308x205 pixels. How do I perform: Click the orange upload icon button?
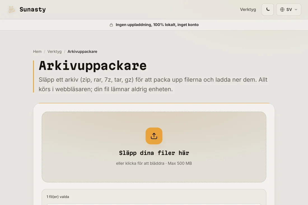click(154, 136)
